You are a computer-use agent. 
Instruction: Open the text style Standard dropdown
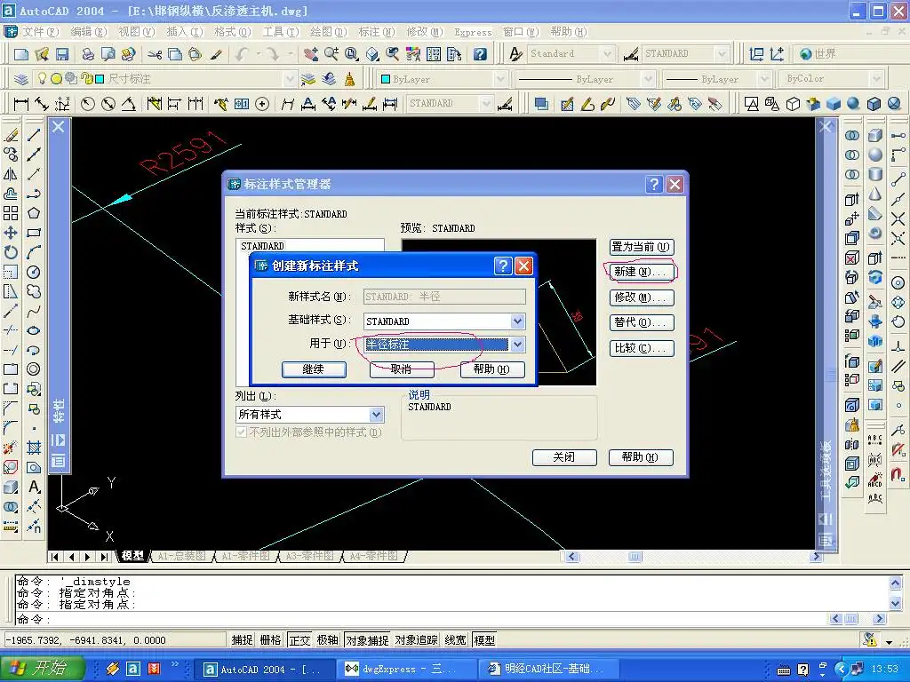click(607, 54)
